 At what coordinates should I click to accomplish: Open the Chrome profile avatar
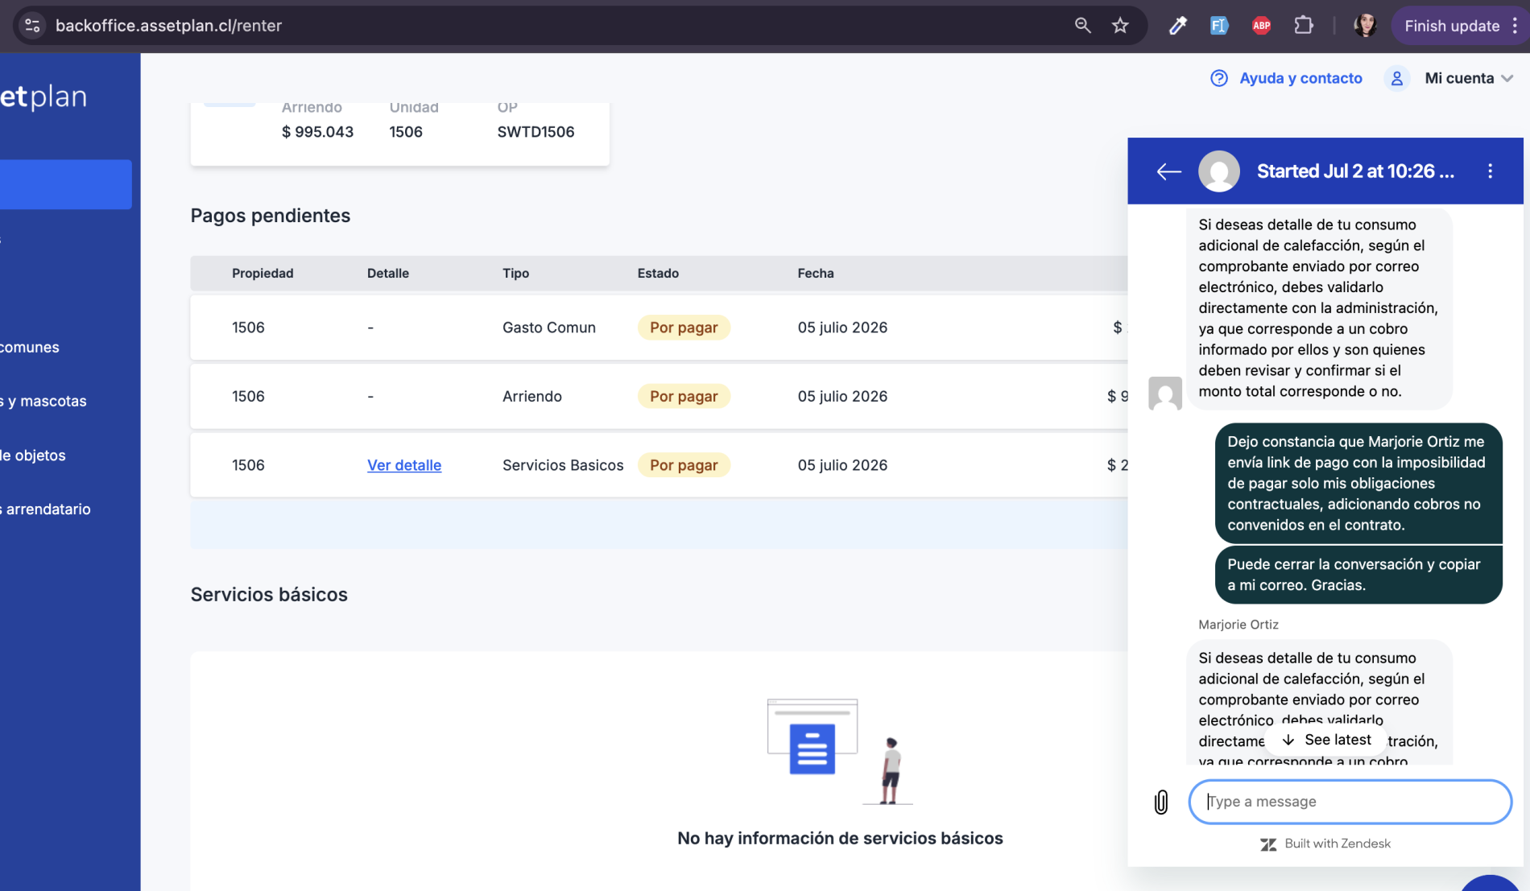[1365, 26]
